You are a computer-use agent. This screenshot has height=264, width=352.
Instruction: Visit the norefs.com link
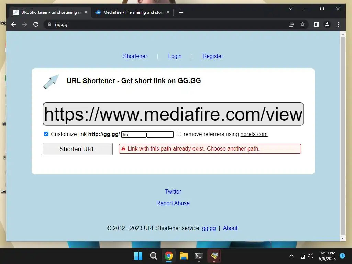point(254,134)
